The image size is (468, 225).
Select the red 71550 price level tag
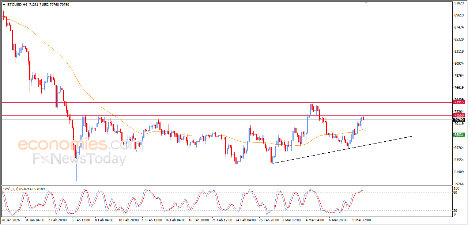click(x=459, y=115)
